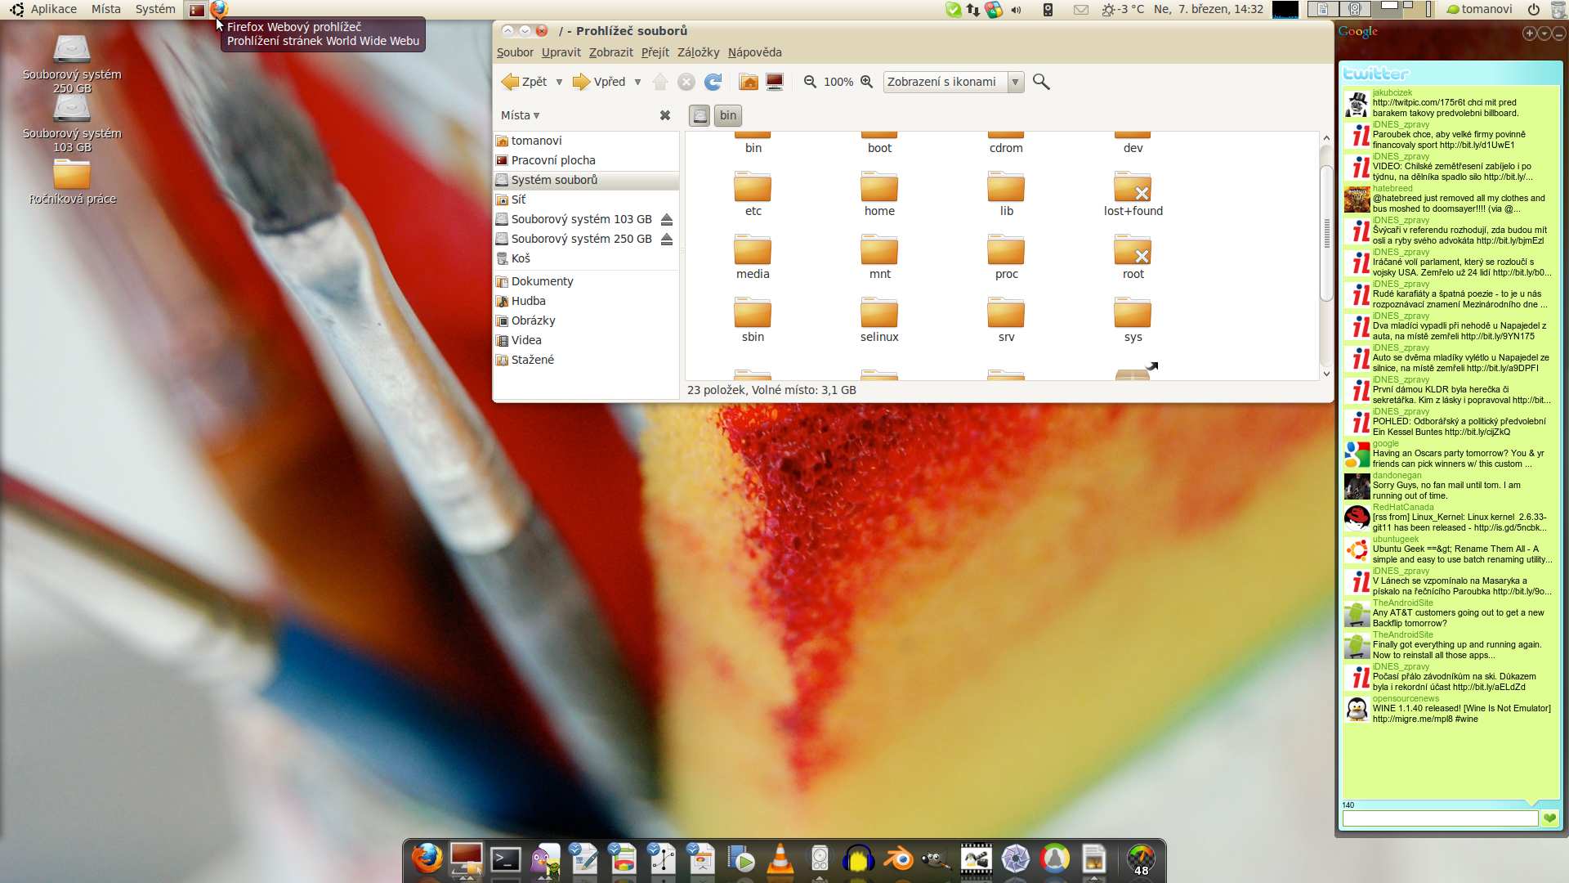The image size is (1569, 883).
Task: Switch to the second workspace in the switcher
Action: point(1354,9)
